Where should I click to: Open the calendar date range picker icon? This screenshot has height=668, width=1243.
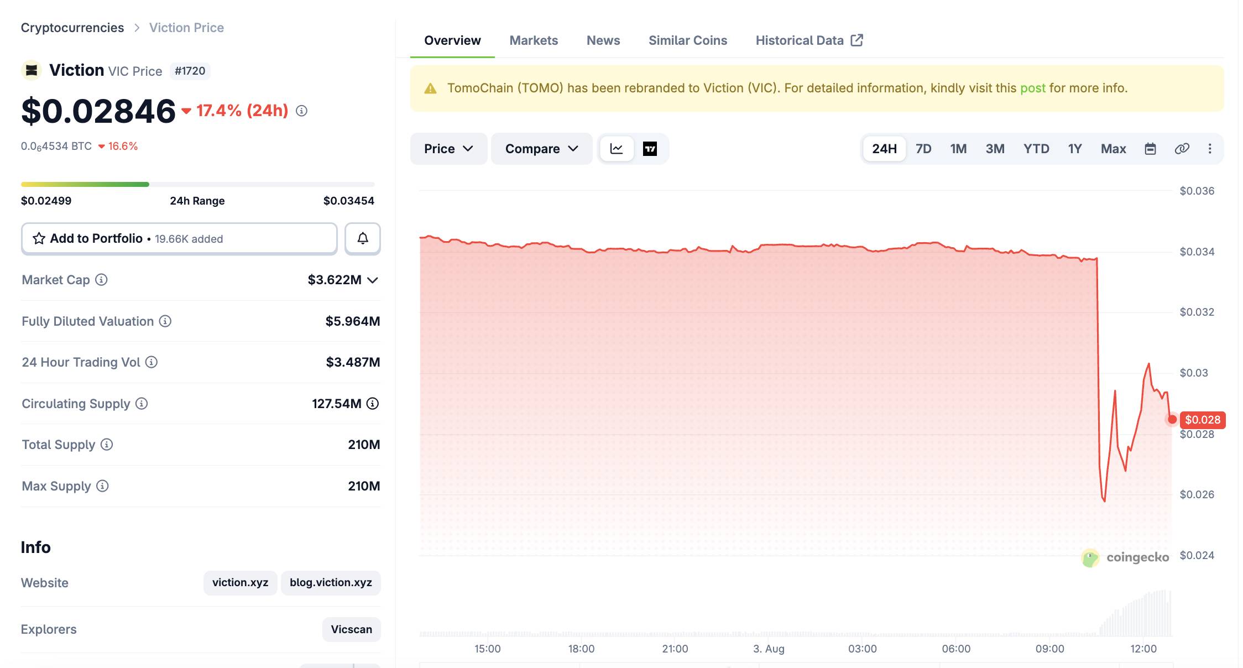pyautogui.click(x=1150, y=148)
